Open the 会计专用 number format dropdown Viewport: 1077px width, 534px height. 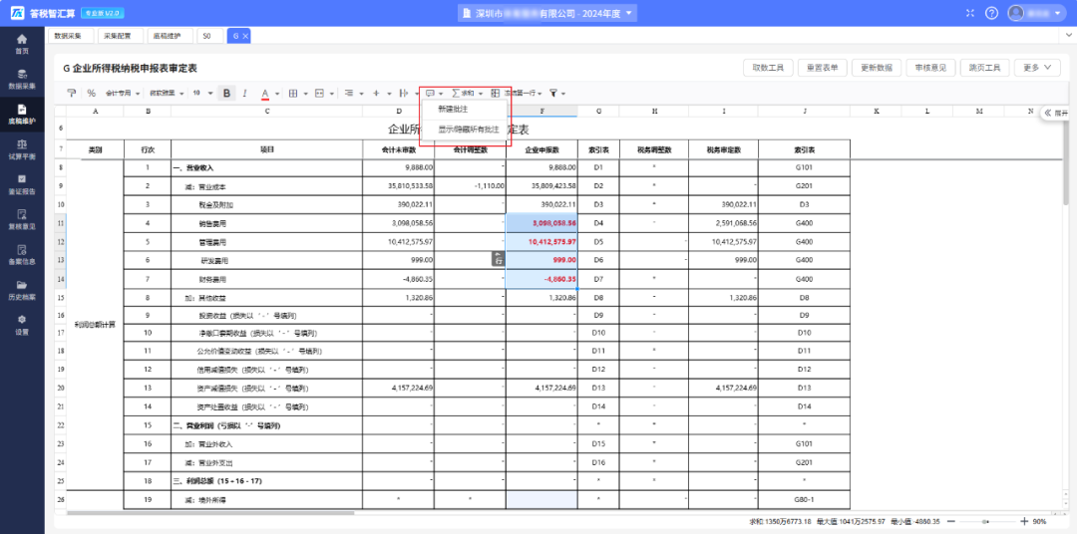tap(123, 94)
